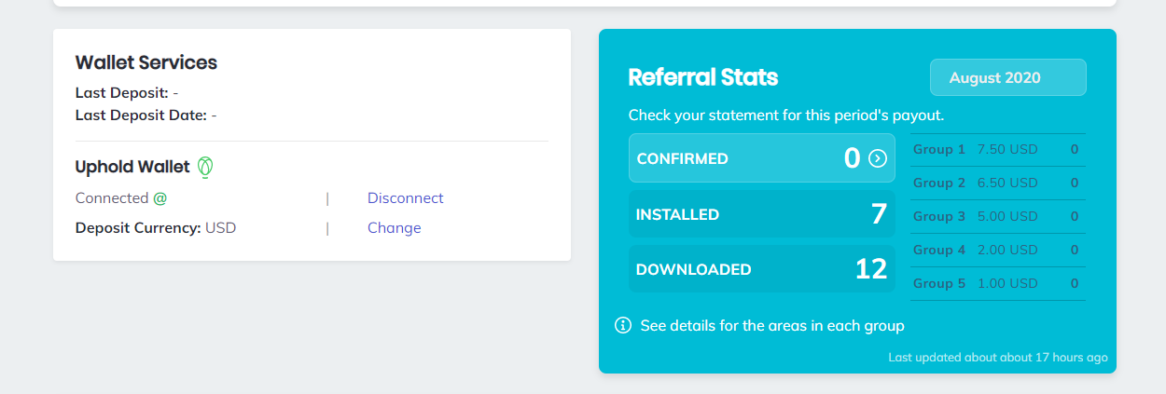This screenshot has height=394, width=1166.
Task: Click the Last updated timestamp text
Action: pos(997,358)
